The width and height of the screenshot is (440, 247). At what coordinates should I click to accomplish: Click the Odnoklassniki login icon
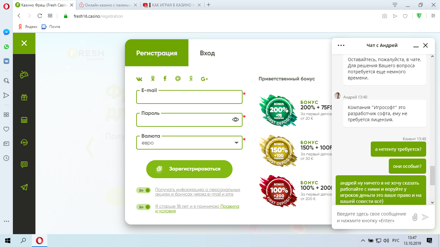[153, 79]
